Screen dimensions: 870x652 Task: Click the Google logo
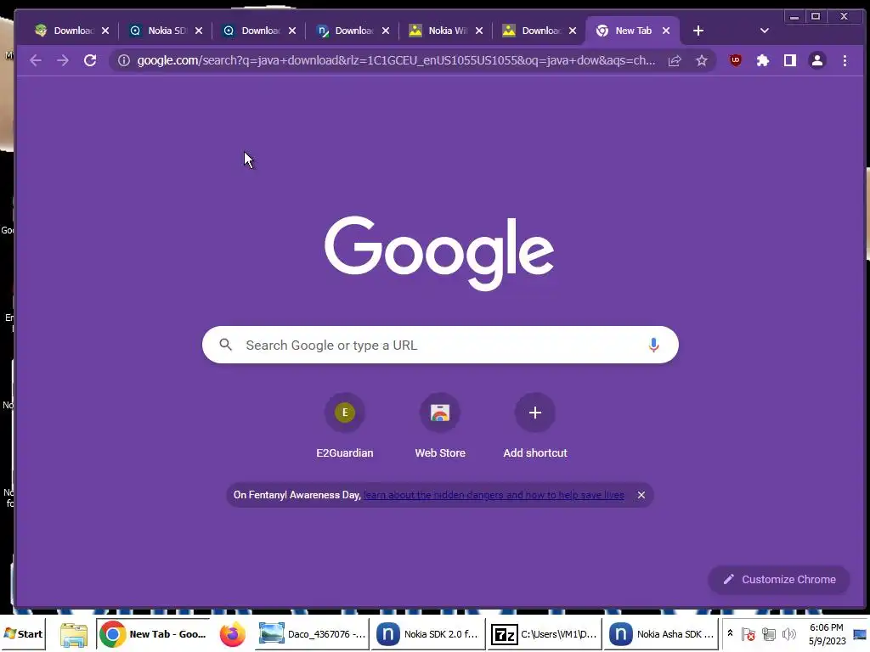click(439, 253)
